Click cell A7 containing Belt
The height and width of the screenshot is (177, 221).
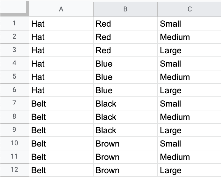[x=61, y=104]
